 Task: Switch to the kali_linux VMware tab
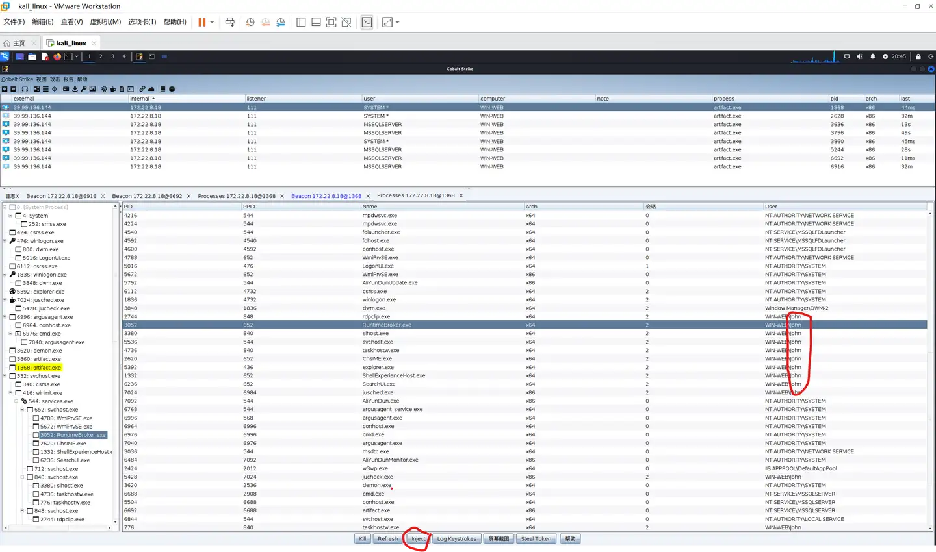pos(71,44)
